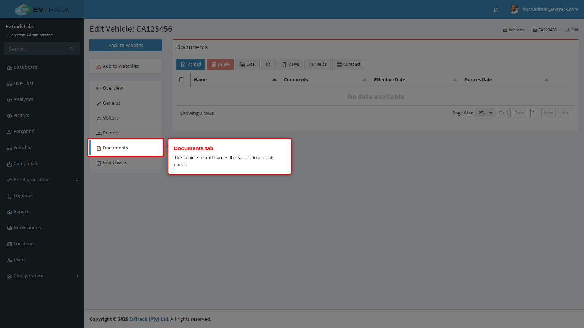Go to Analytics section
Viewport: 584px width, 328px height.
click(42, 99)
